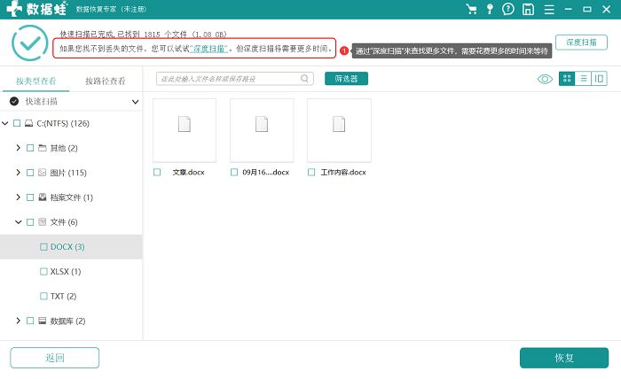Check the 09月16....docx checkbox

(x=234, y=173)
